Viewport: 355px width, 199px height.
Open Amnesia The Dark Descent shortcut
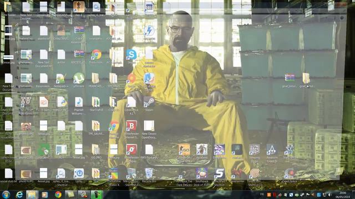[184, 174]
